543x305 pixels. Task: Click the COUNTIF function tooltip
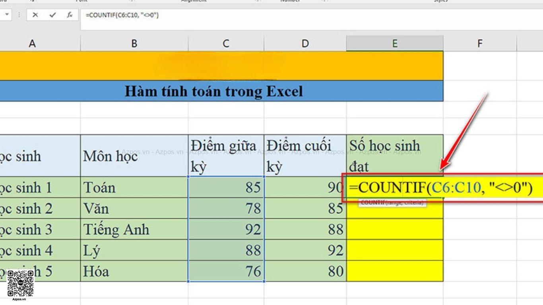point(392,203)
